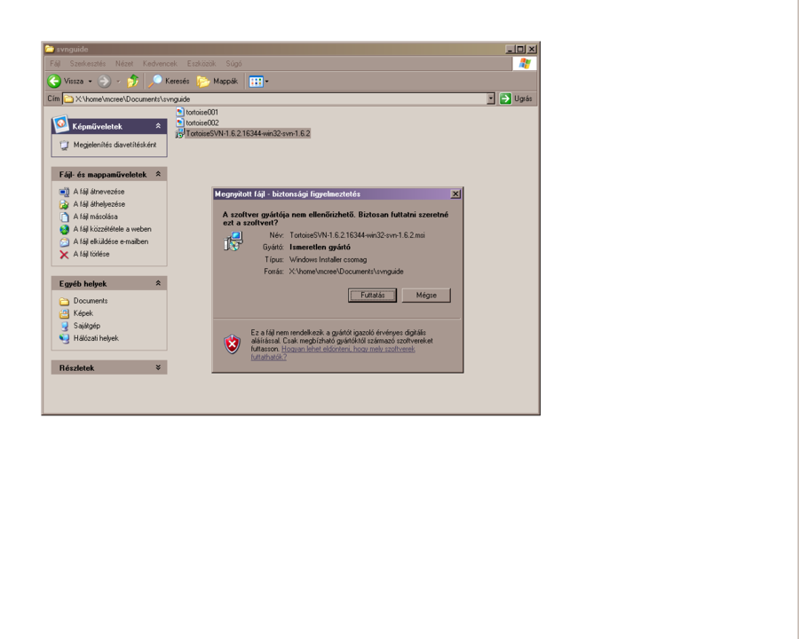The height and width of the screenshot is (639, 799).
Task: Select the tortoise001 file
Action: click(202, 112)
